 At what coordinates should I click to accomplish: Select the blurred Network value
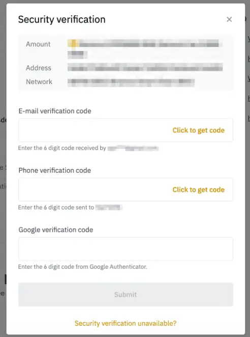[x=131, y=83]
